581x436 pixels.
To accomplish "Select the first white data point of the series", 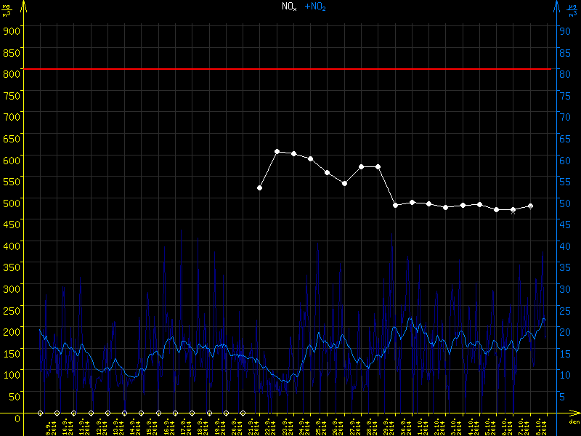I will (260, 188).
